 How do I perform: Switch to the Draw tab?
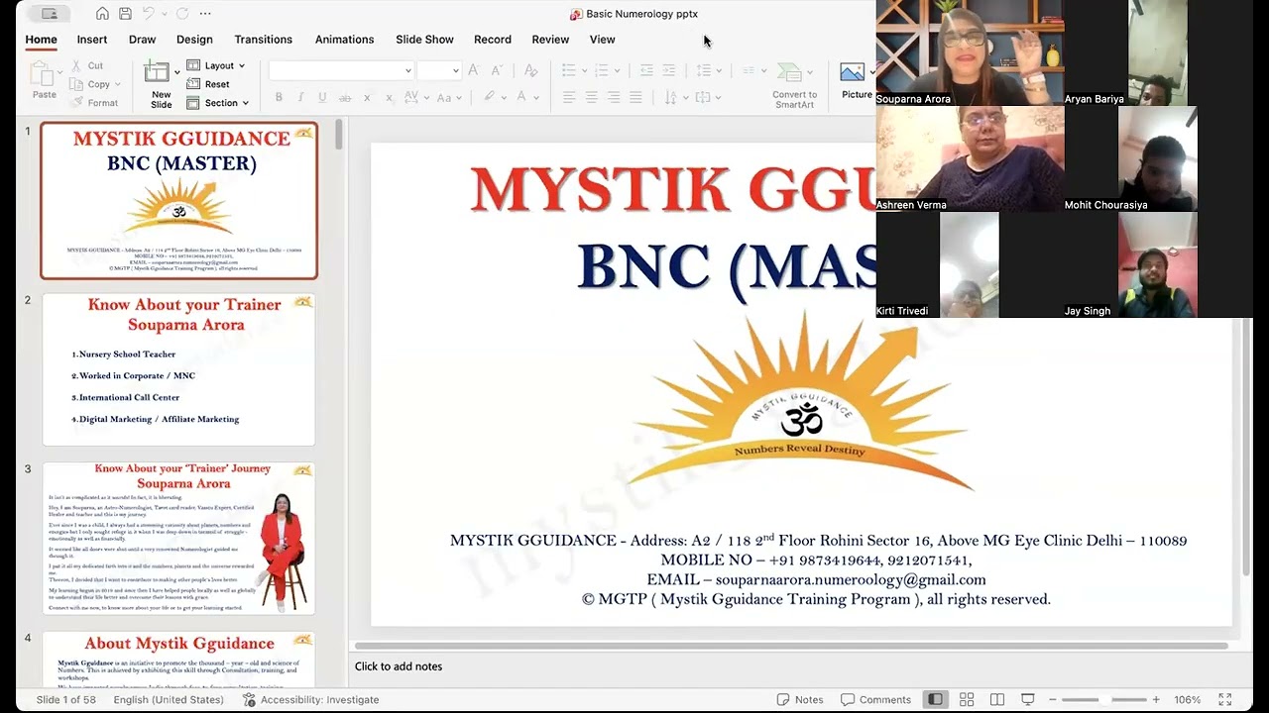pyautogui.click(x=142, y=40)
